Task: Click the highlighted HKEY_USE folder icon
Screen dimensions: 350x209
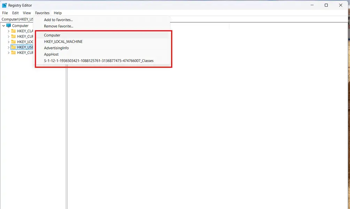Action: (x=14, y=47)
